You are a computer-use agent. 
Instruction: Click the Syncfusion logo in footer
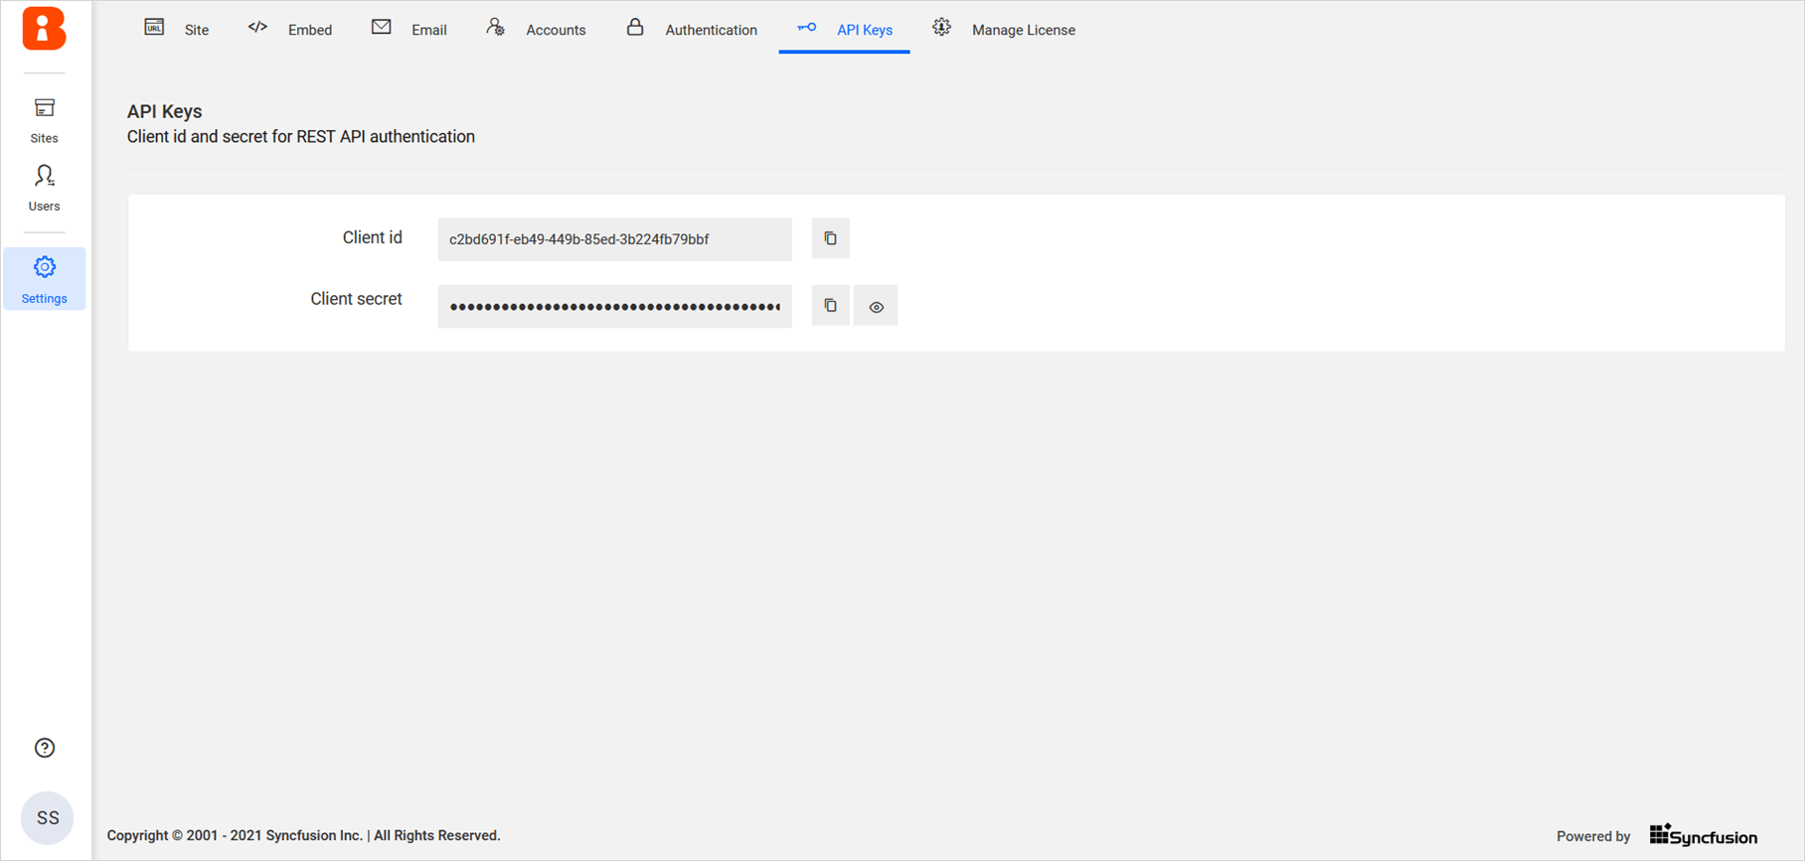point(1704,835)
